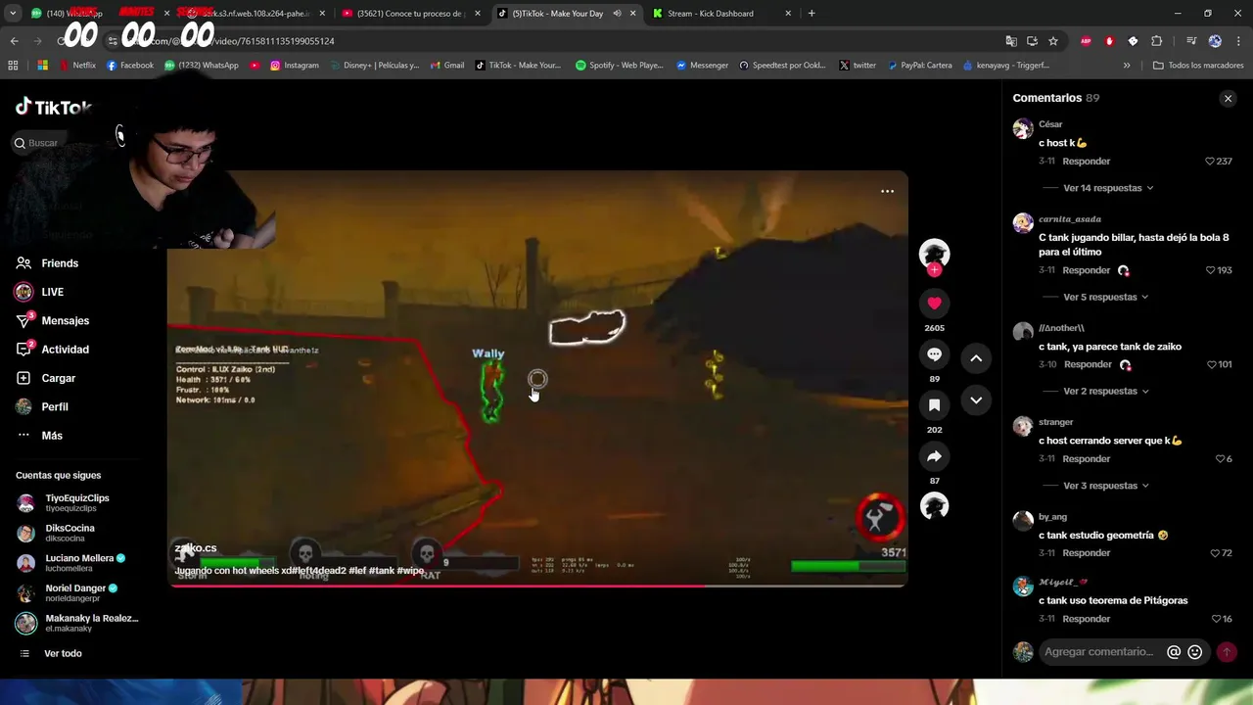Expand Ver 3 respuestas
The width and height of the screenshot is (1253, 705).
coord(1105,486)
